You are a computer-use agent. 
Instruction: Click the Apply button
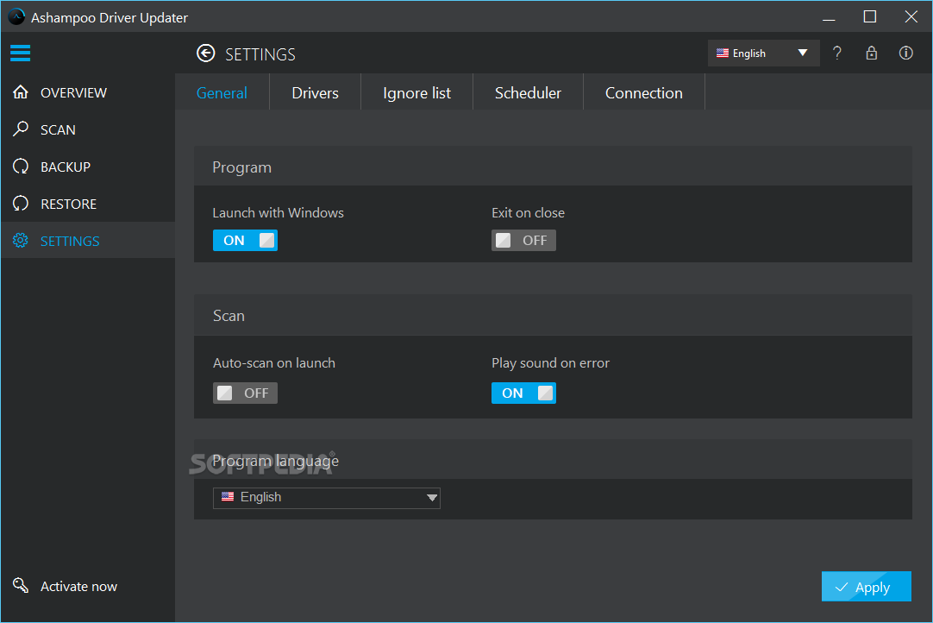coord(867,587)
